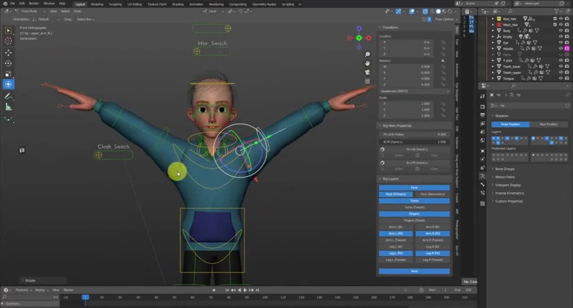Open the Bone properties tab icon
The height and width of the screenshot is (308, 573).
tap(482, 185)
